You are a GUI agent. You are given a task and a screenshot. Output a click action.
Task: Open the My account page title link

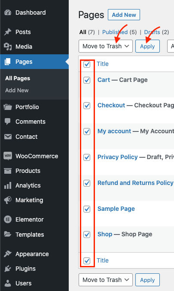point(114,131)
